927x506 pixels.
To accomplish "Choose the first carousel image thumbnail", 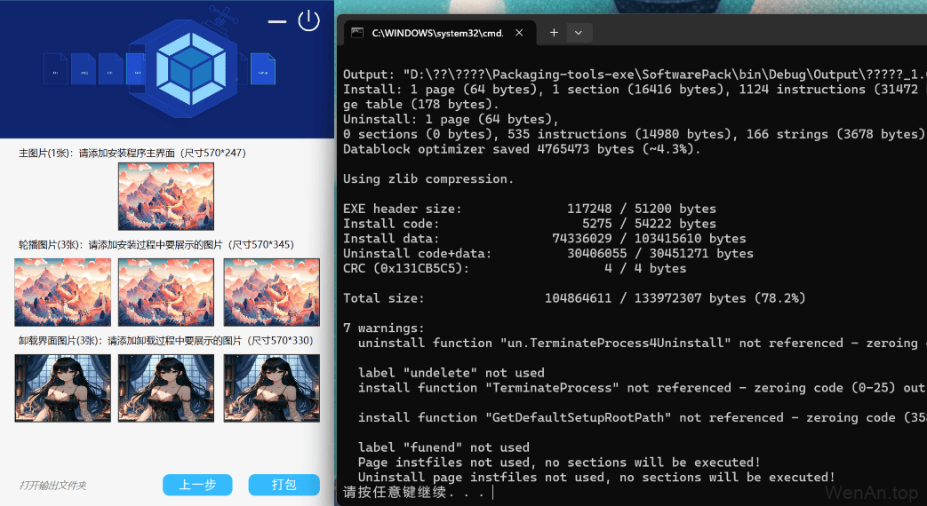I will [62, 292].
